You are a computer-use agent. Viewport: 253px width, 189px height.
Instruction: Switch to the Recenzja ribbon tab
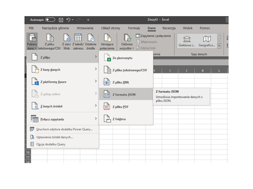point(169,28)
